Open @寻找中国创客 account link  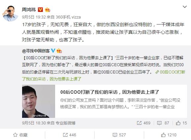36,51
